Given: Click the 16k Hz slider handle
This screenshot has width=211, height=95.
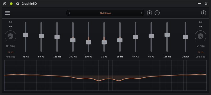Looking at the screenshot, I should point(167,35).
